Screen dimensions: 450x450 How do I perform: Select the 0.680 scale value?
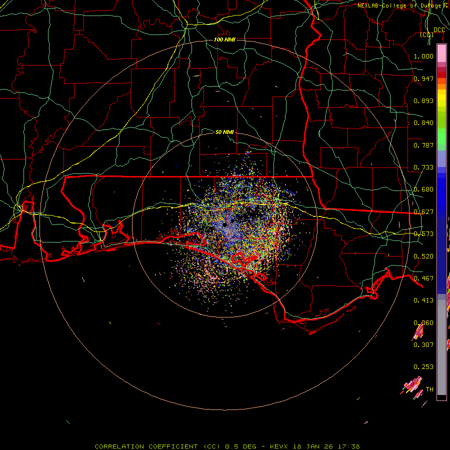point(423,189)
